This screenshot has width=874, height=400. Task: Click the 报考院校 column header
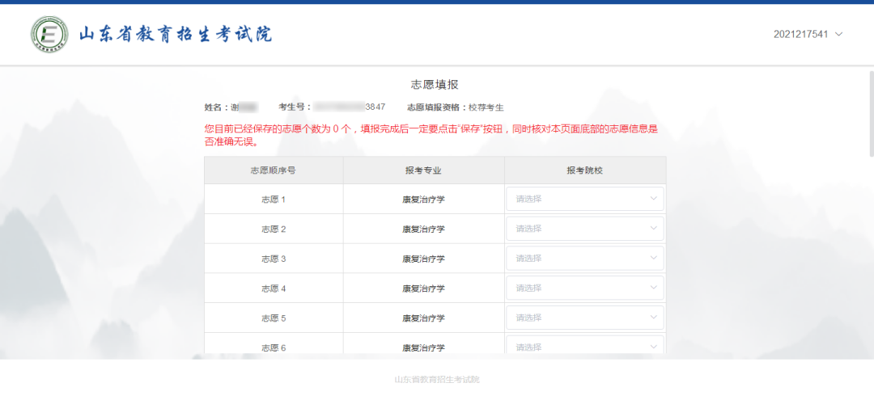coord(585,171)
